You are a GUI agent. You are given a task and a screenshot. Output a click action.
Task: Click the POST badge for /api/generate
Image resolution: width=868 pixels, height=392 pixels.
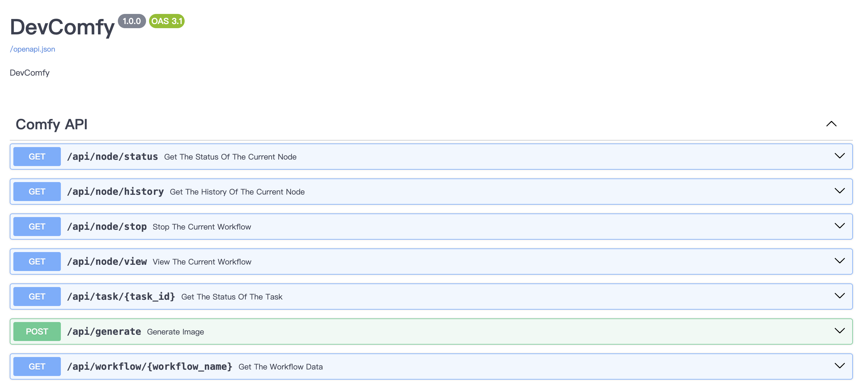pyautogui.click(x=37, y=332)
